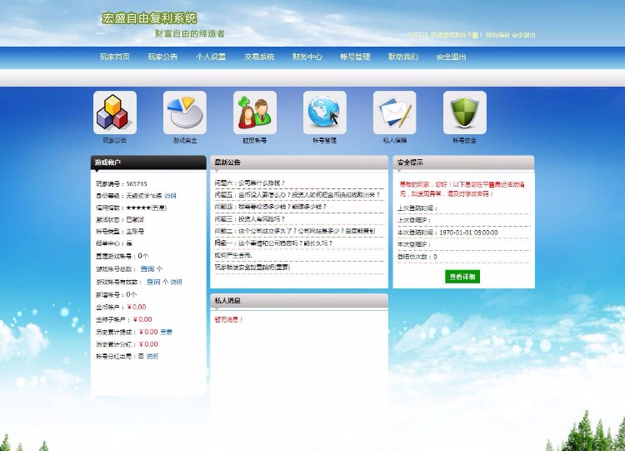The width and height of the screenshot is (625, 451).
Task: Open announcement 问题六 about company earnings
Action: 249,183
